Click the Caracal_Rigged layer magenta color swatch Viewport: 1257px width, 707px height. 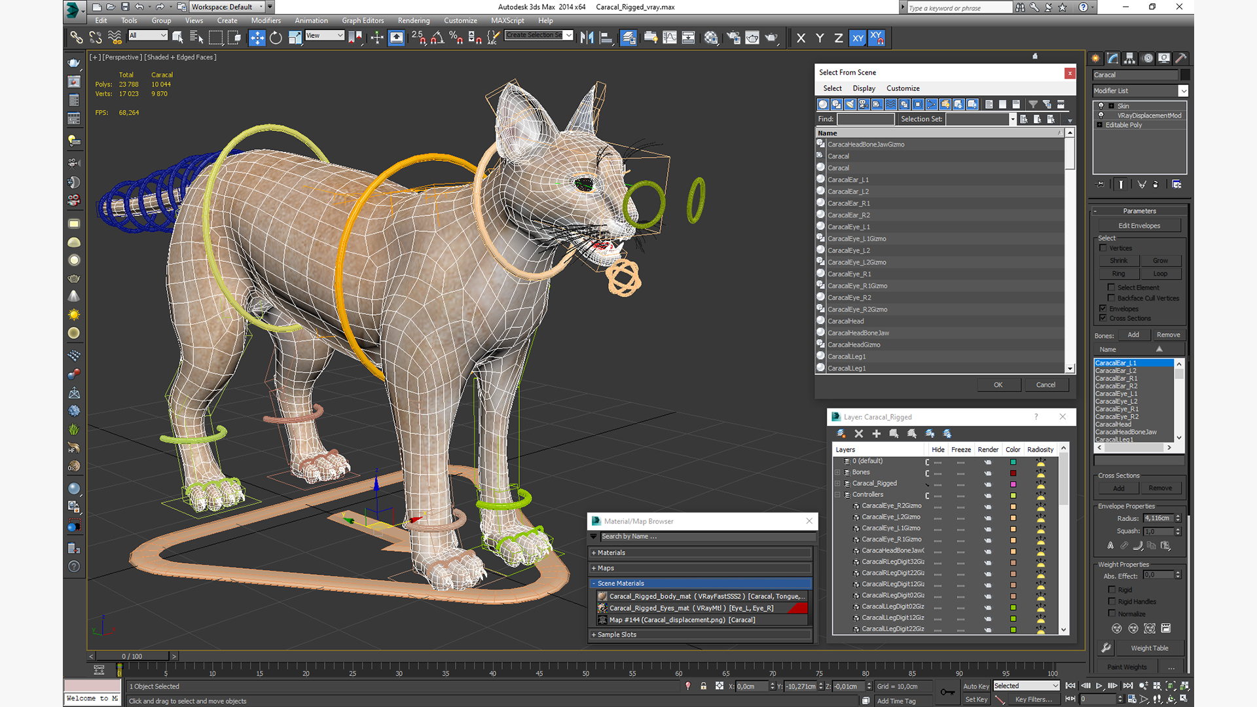(1013, 484)
